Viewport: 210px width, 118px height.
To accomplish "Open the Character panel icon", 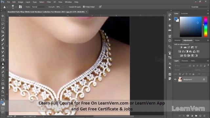I will pyautogui.click(x=170, y=64).
